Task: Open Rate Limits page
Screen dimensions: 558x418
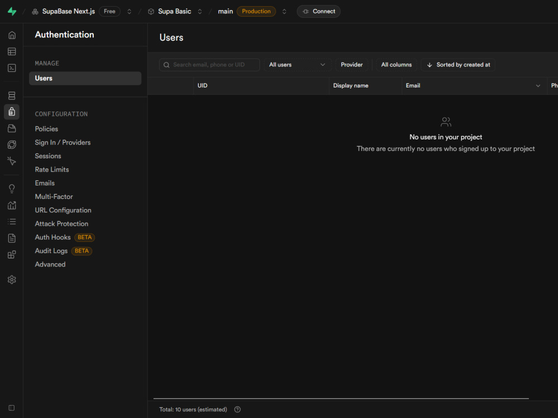Action: pyautogui.click(x=52, y=169)
